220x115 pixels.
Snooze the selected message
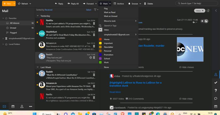(133, 4)
